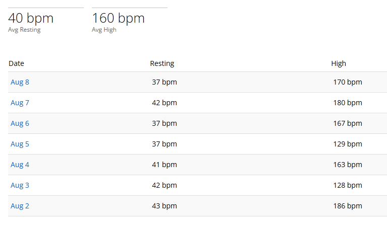Select the Aug 5 entry link
Viewport: 387px width, 226px height.
20,144
